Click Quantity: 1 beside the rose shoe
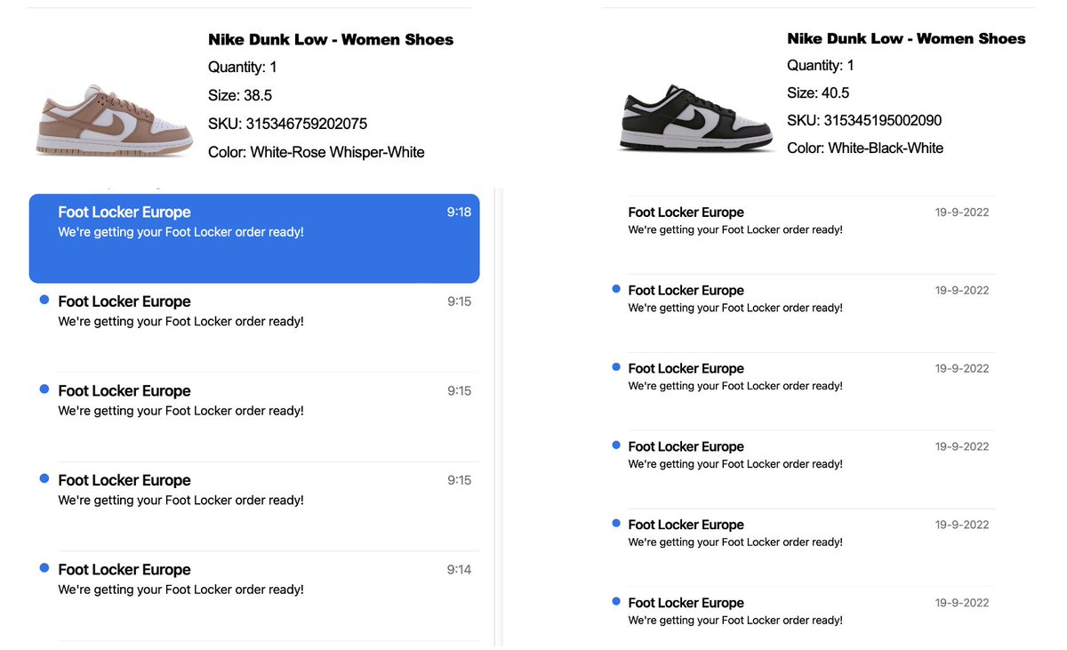 [243, 67]
